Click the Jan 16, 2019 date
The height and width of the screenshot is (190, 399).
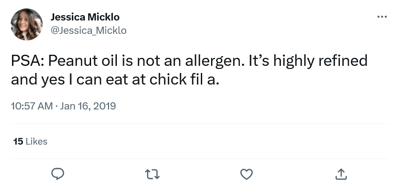88,106
